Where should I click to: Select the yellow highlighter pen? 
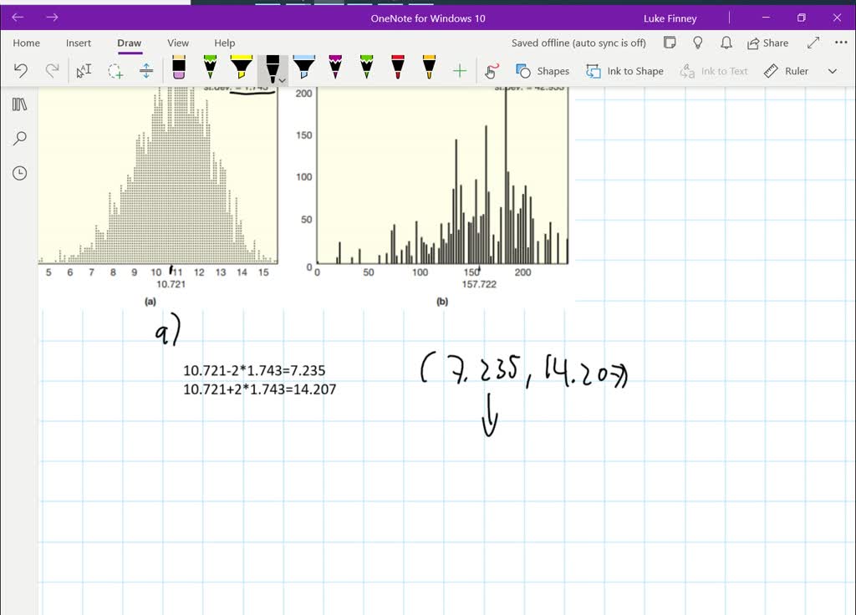pos(240,70)
